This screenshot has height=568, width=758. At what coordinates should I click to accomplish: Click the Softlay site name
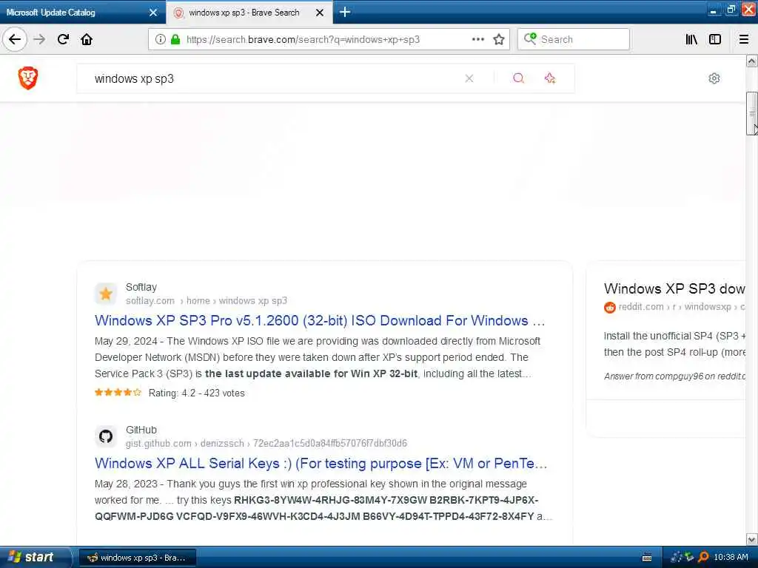pos(141,287)
